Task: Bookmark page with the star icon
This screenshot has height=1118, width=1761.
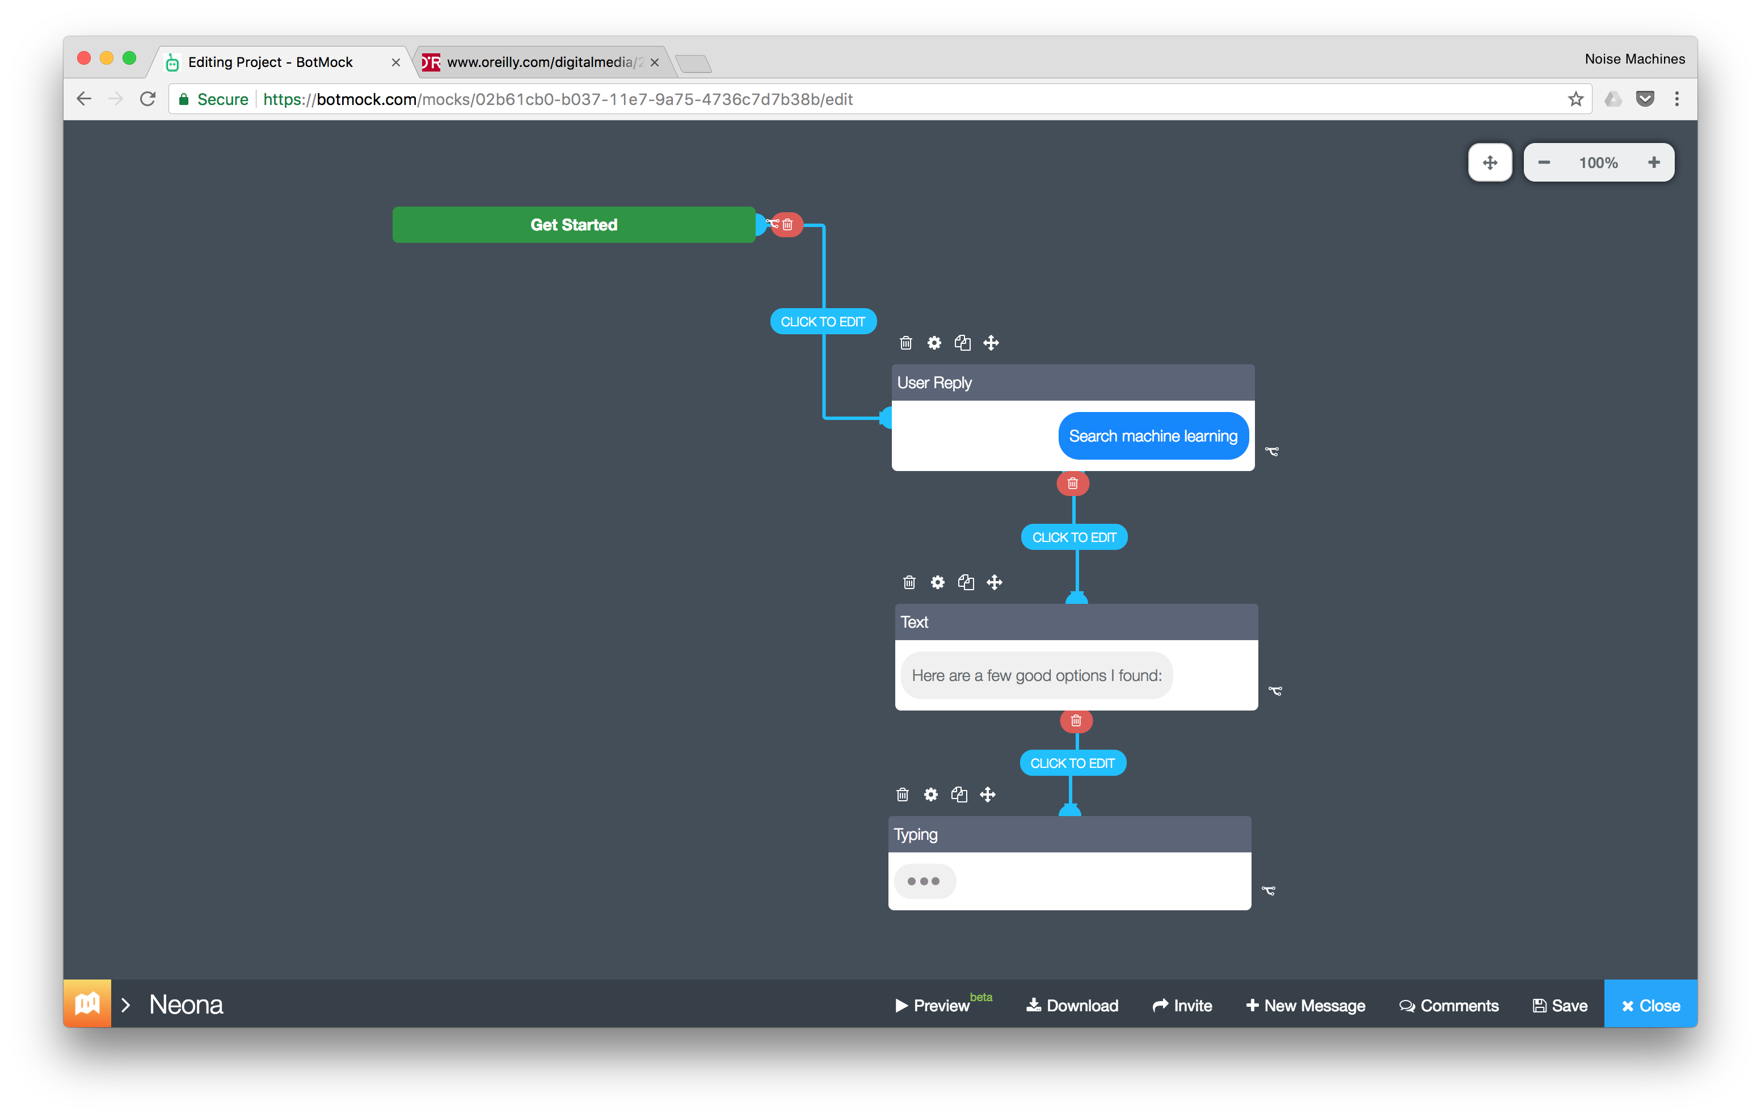Action: (x=1574, y=99)
